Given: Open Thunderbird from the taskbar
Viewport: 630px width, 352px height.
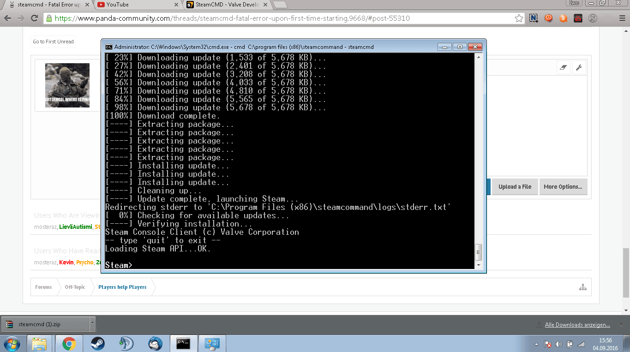Looking at the screenshot, I should click(155, 344).
